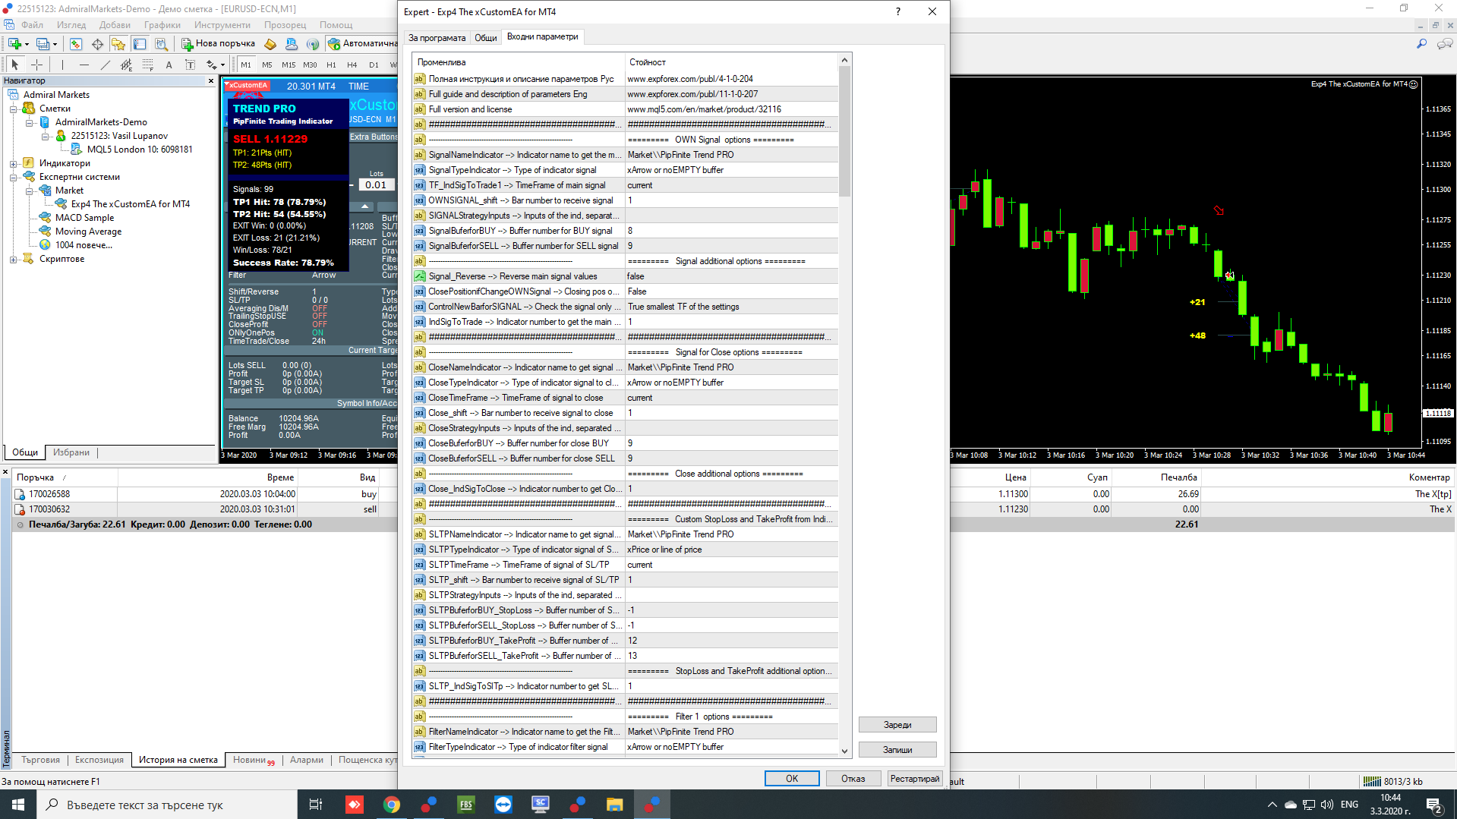Image resolution: width=1457 pixels, height=819 pixels.
Task: Open File Explorer from the taskbar
Action: tap(614, 805)
